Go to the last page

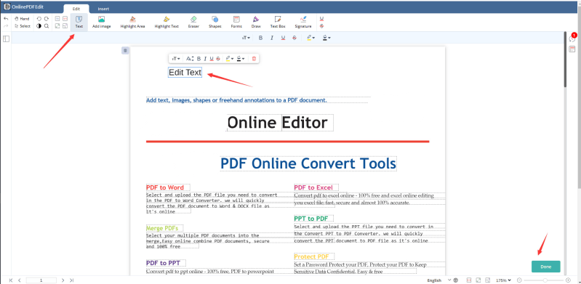tap(71, 280)
